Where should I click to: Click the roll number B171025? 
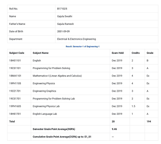click(x=62, y=9)
